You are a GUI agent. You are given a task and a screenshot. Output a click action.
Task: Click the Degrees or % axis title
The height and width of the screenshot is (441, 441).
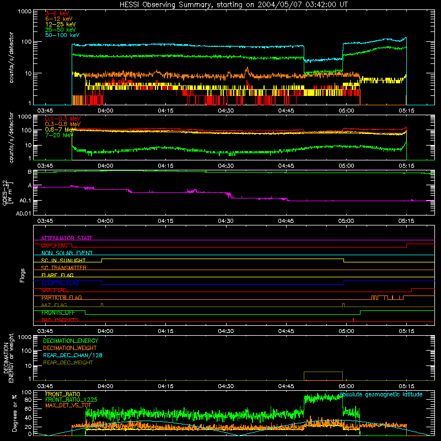coord(14,413)
